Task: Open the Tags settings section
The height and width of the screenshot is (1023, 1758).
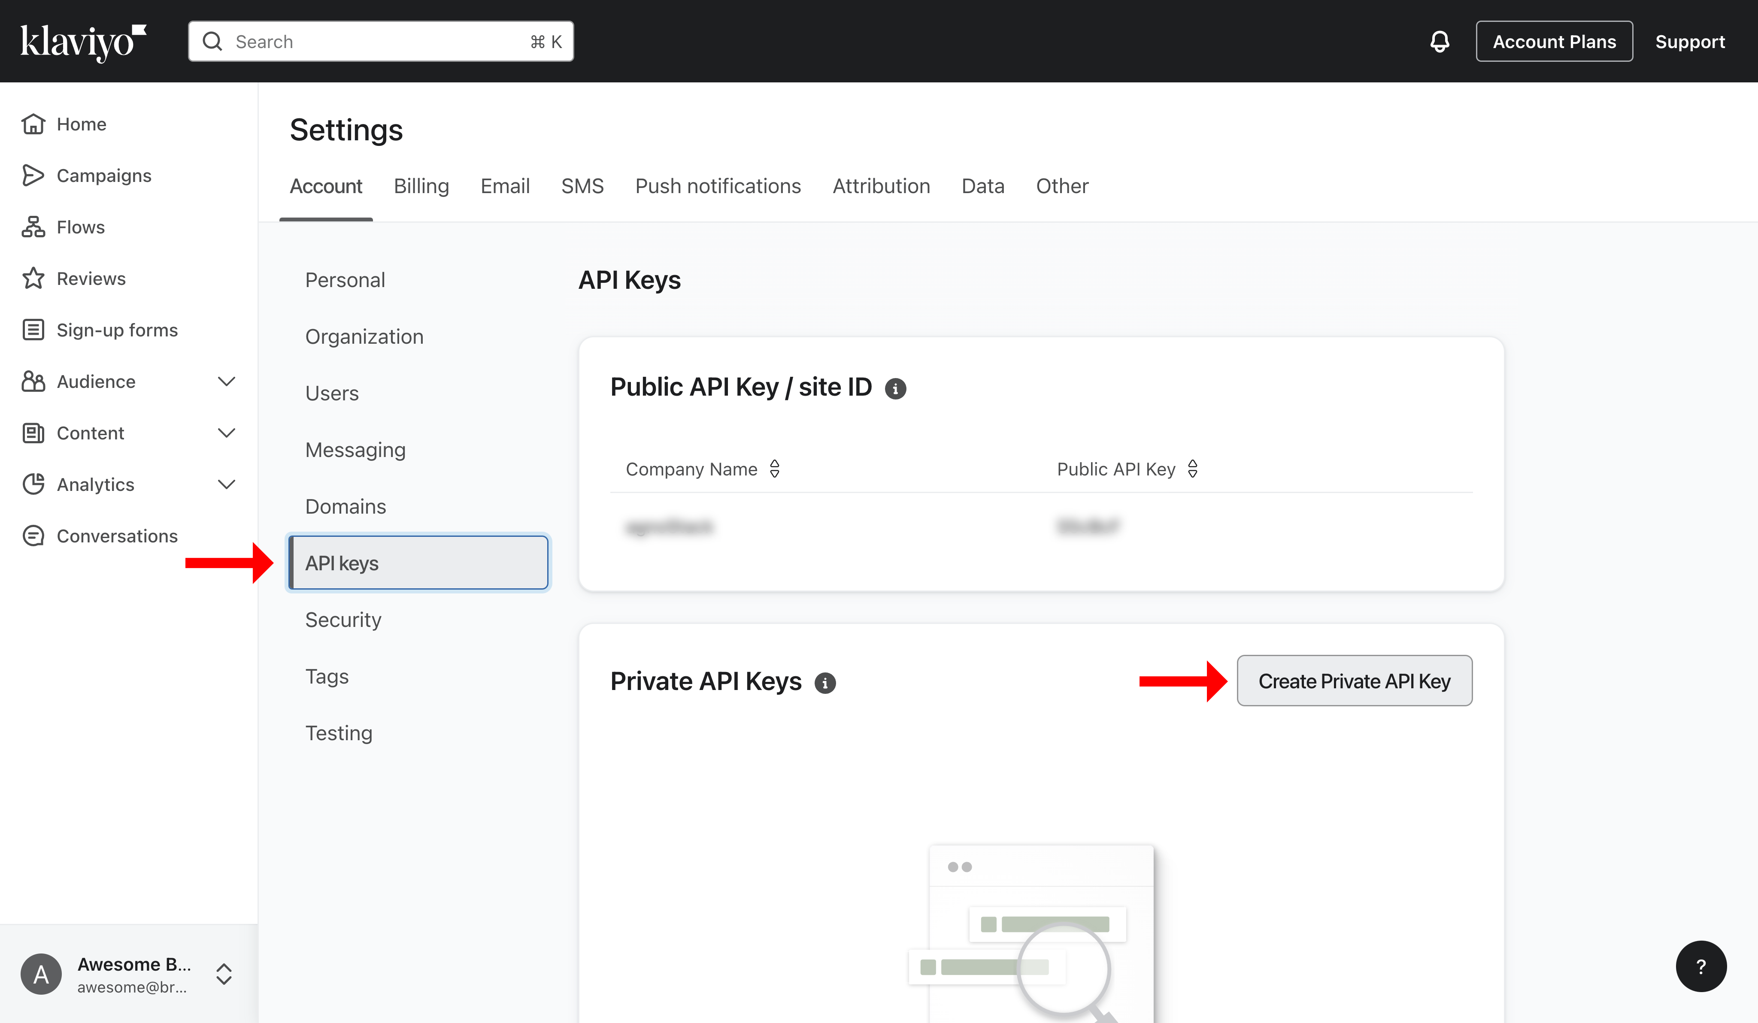Action: click(x=327, y=676)
